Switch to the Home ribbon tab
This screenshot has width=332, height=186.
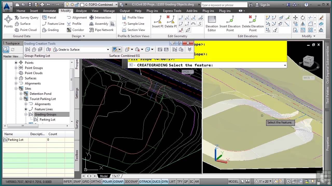coord(21,11)
